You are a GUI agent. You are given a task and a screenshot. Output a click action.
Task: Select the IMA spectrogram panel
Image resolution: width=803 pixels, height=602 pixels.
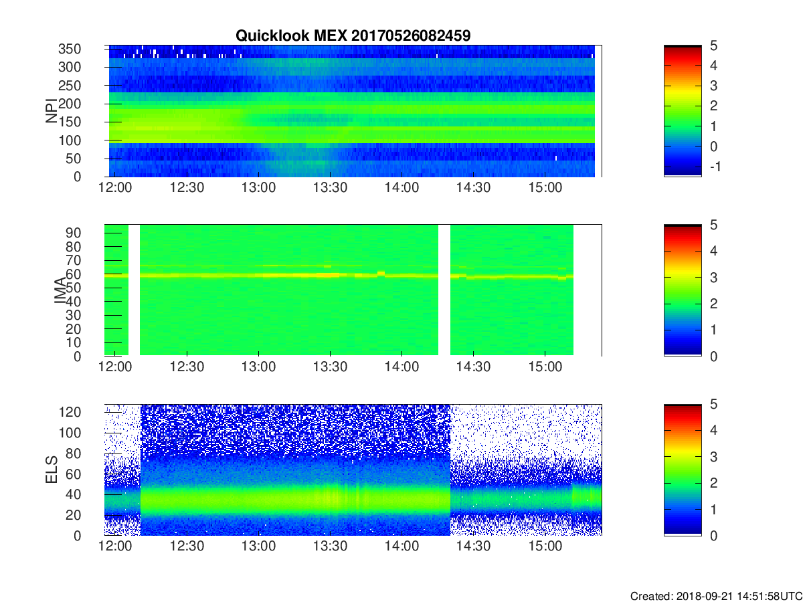(353, 290)
